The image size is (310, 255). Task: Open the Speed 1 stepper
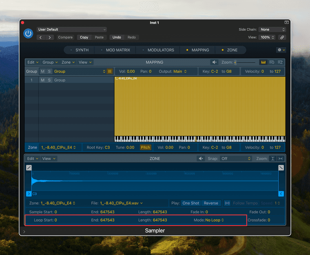(x=277, y=203)
